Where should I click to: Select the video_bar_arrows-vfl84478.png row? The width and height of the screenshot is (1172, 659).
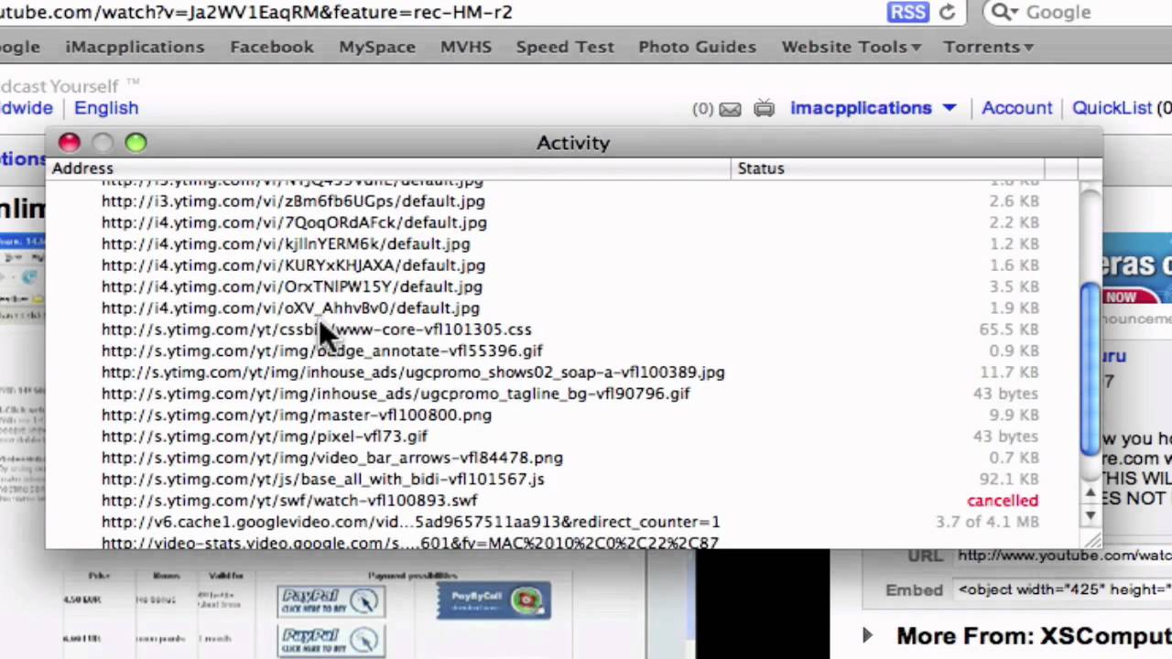tap(563, 458)
